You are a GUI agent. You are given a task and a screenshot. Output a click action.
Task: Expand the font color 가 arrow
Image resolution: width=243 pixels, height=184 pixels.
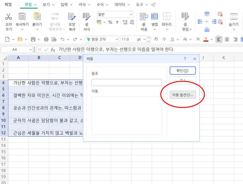point(211,40)
